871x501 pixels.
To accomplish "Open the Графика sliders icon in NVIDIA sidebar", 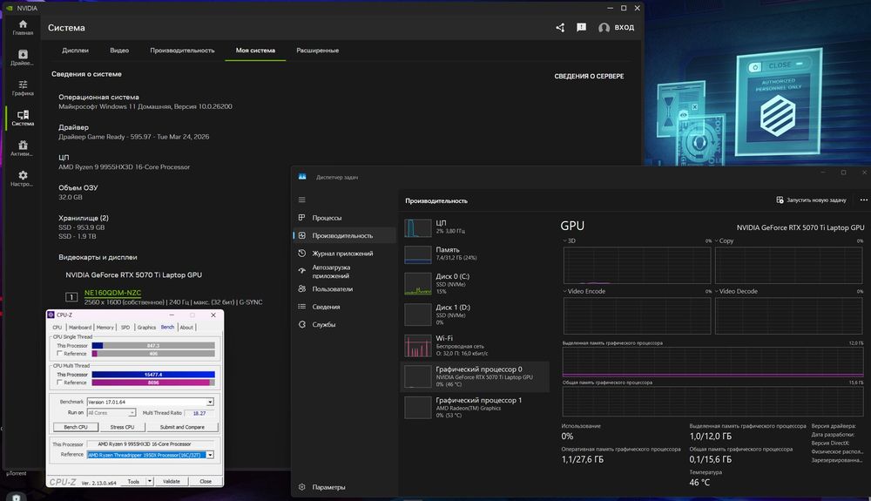I will [x=23, y=85].
